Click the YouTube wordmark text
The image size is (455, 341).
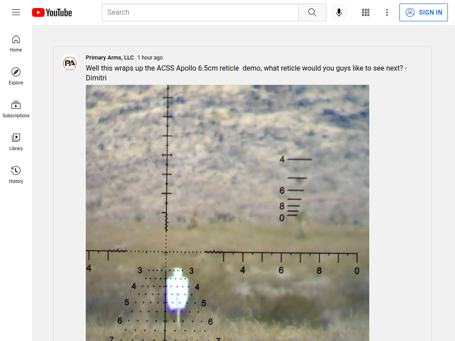pos(59,12)
